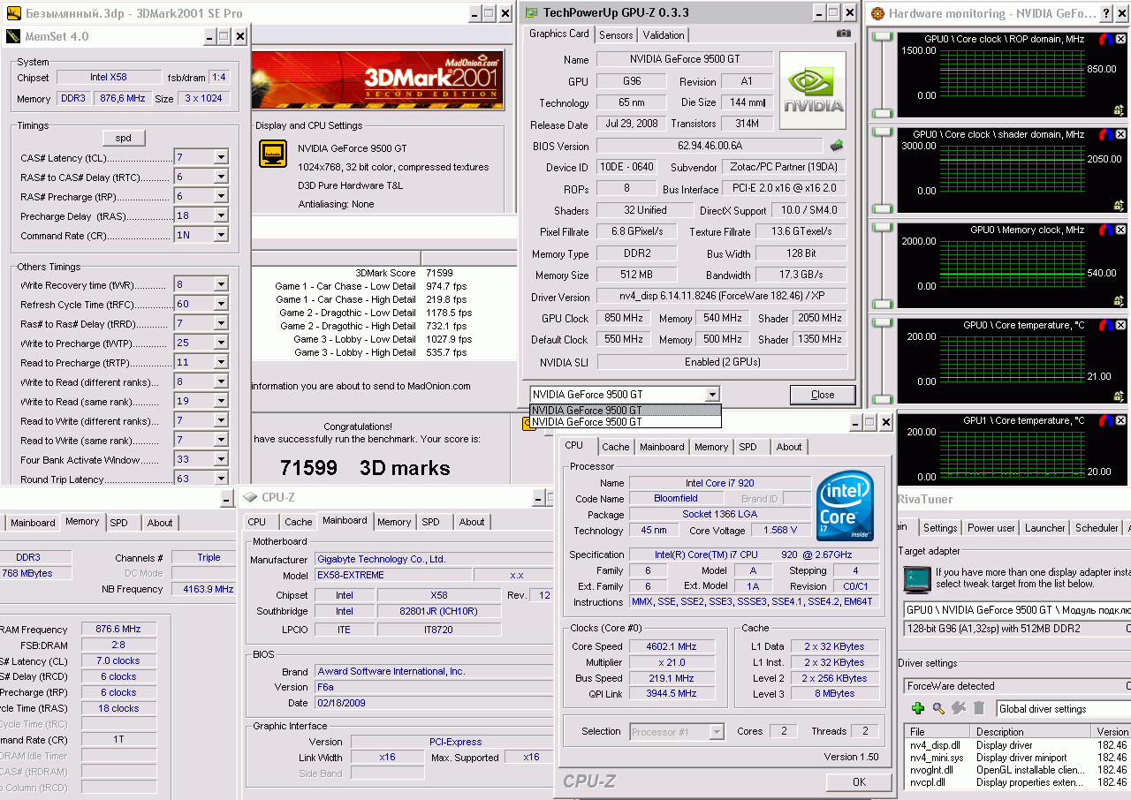The width and height of the screenshot is (1131, 800).
Task: Click the magnet icon on shader domain graph
Action: click(x=1105, y=134)
